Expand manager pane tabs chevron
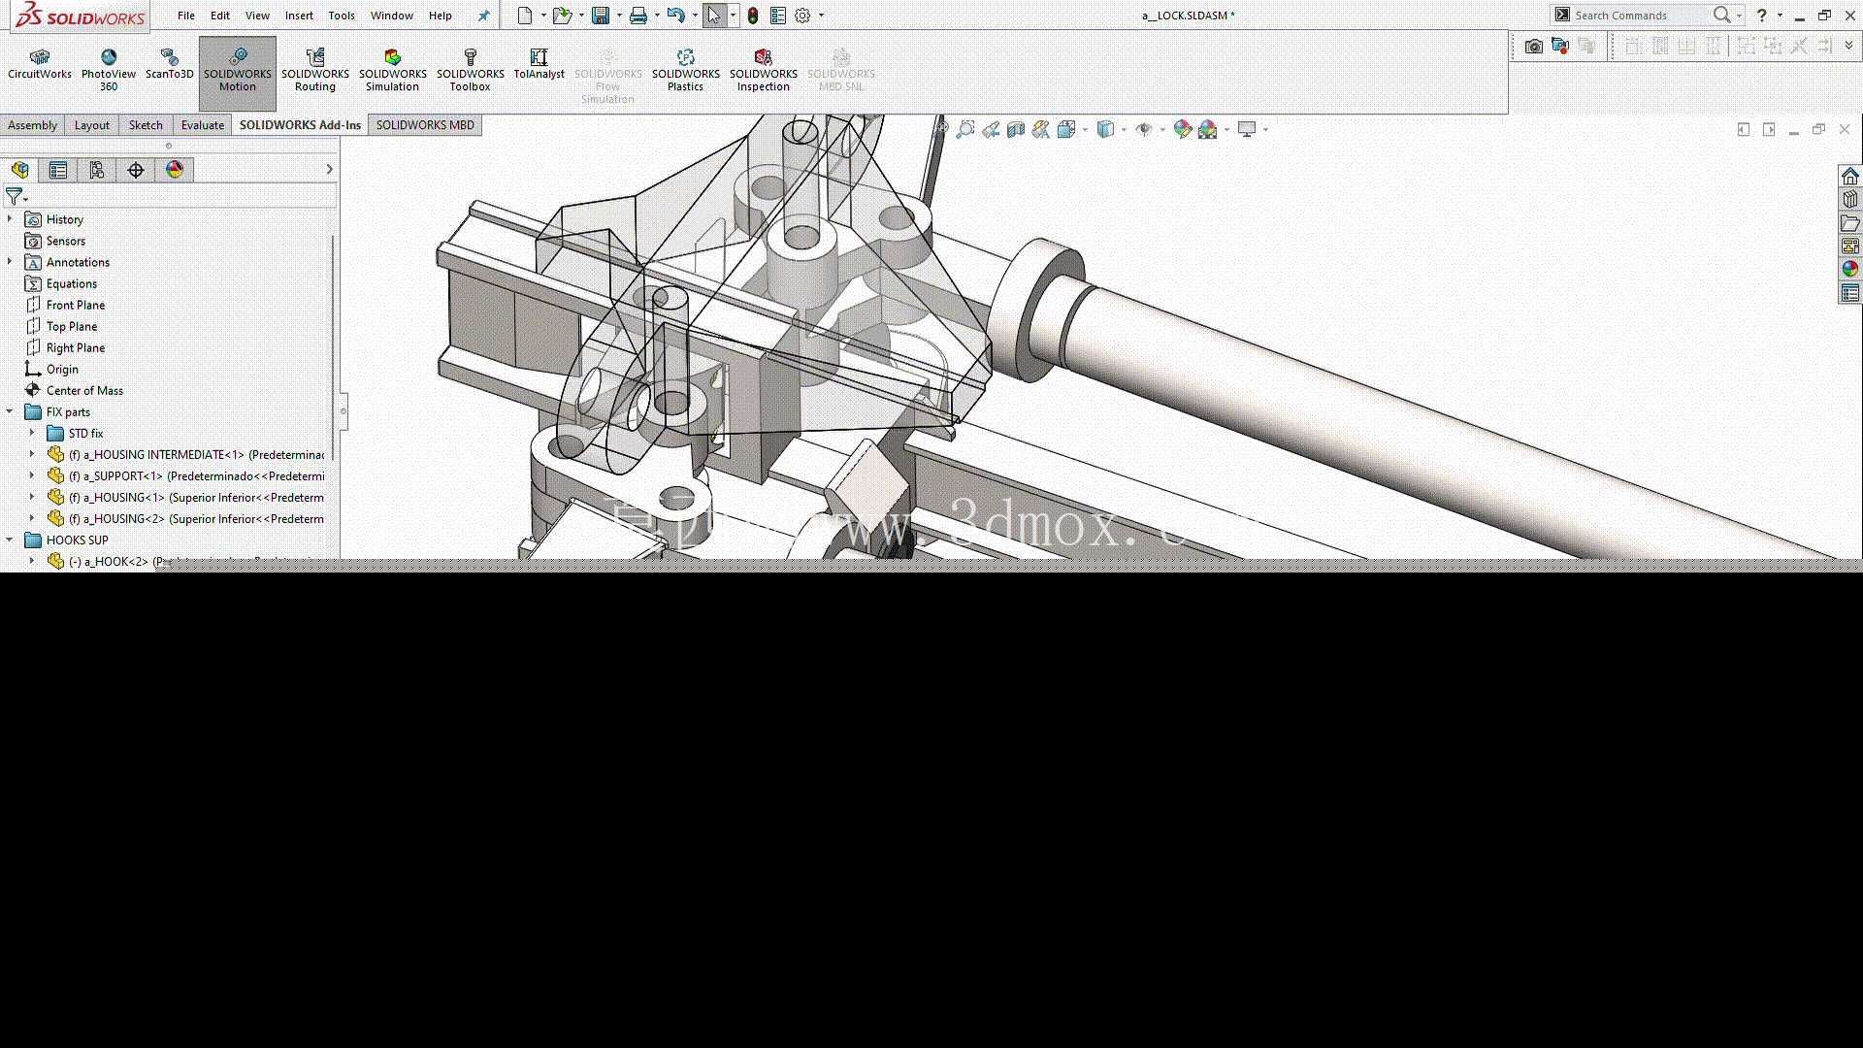The height and width of the screenshot is (1048, 1863). pyautogui.click(x=329, y=170)
